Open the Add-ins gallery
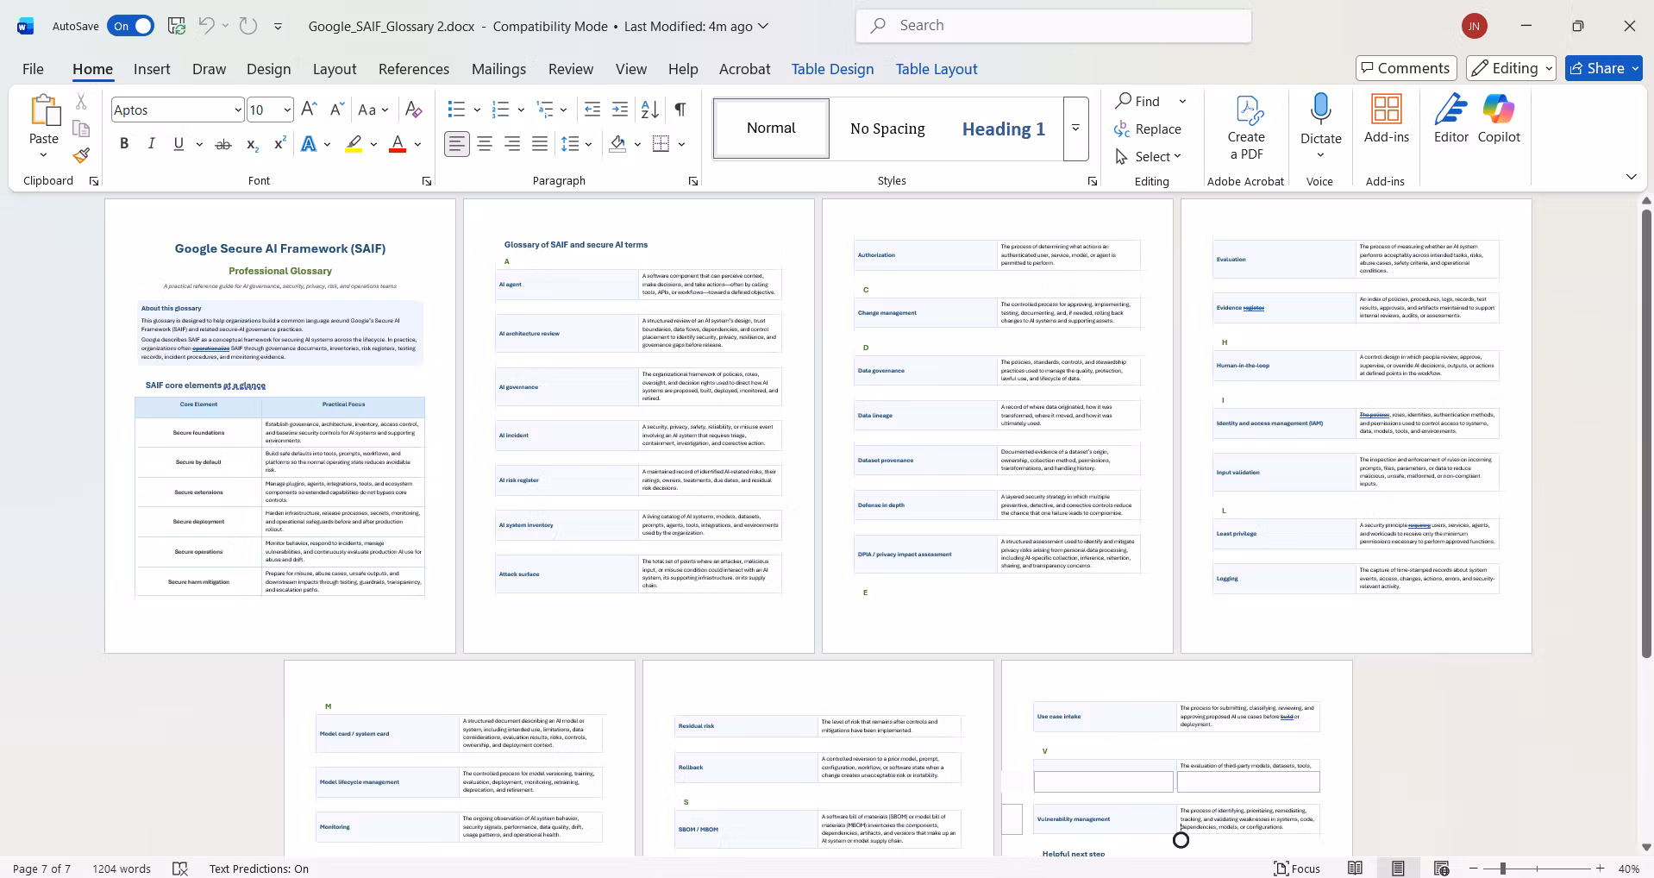Image resolution: width=1654 pixels, height=878 pixels. (x=1387, y=118)
